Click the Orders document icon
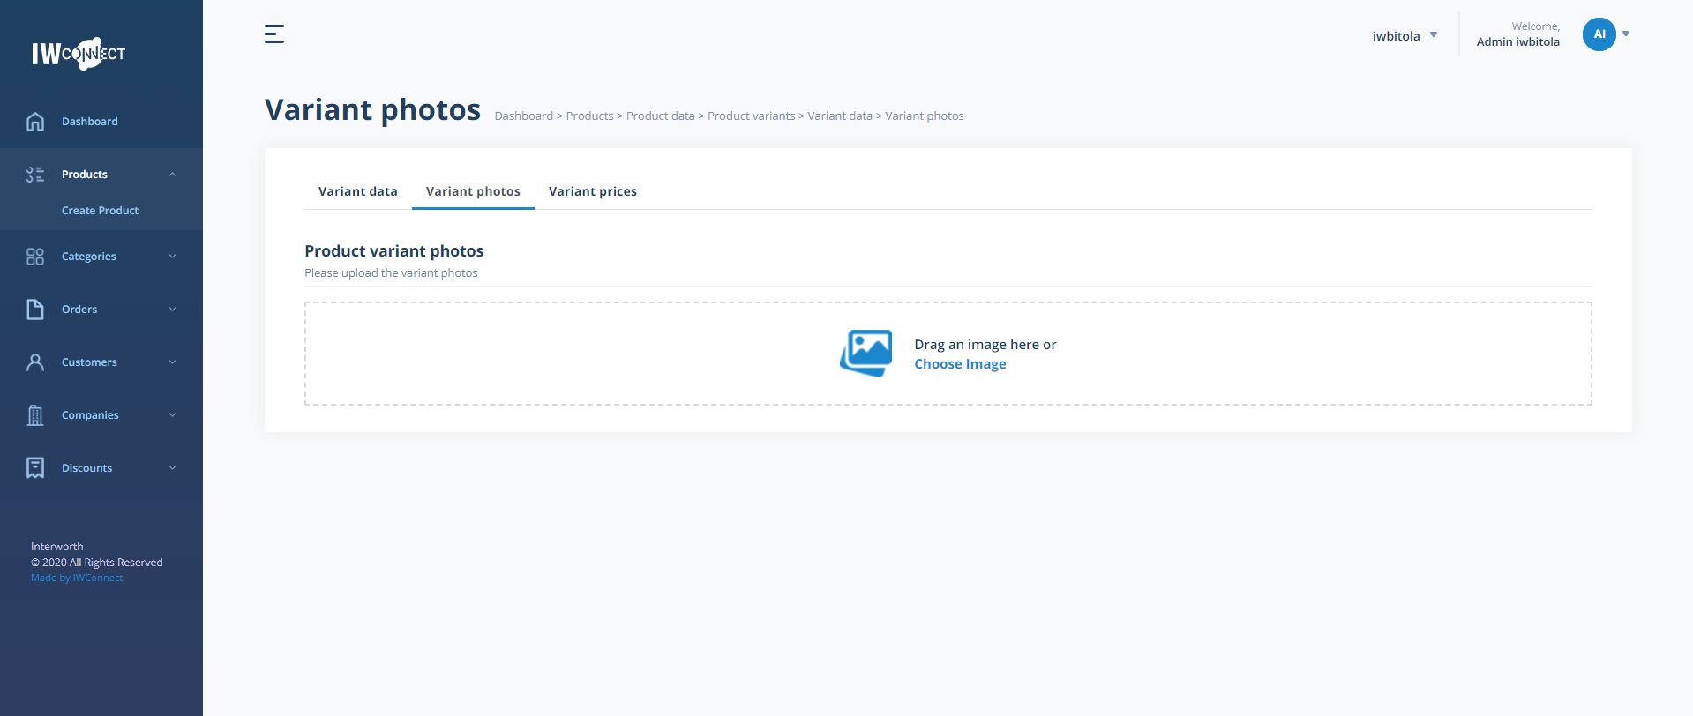 pyautogui.click(x=35, y=310)
